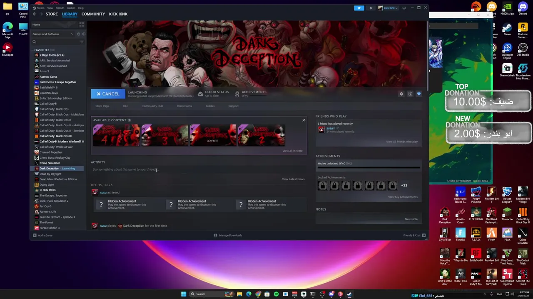Expand Games and Software filter dropdown
The image size is (533, 299).
point(53,34)
